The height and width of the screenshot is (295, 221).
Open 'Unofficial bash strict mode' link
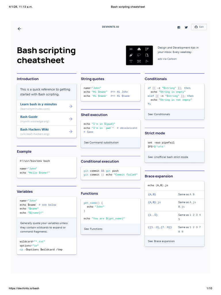pos(171,157)
